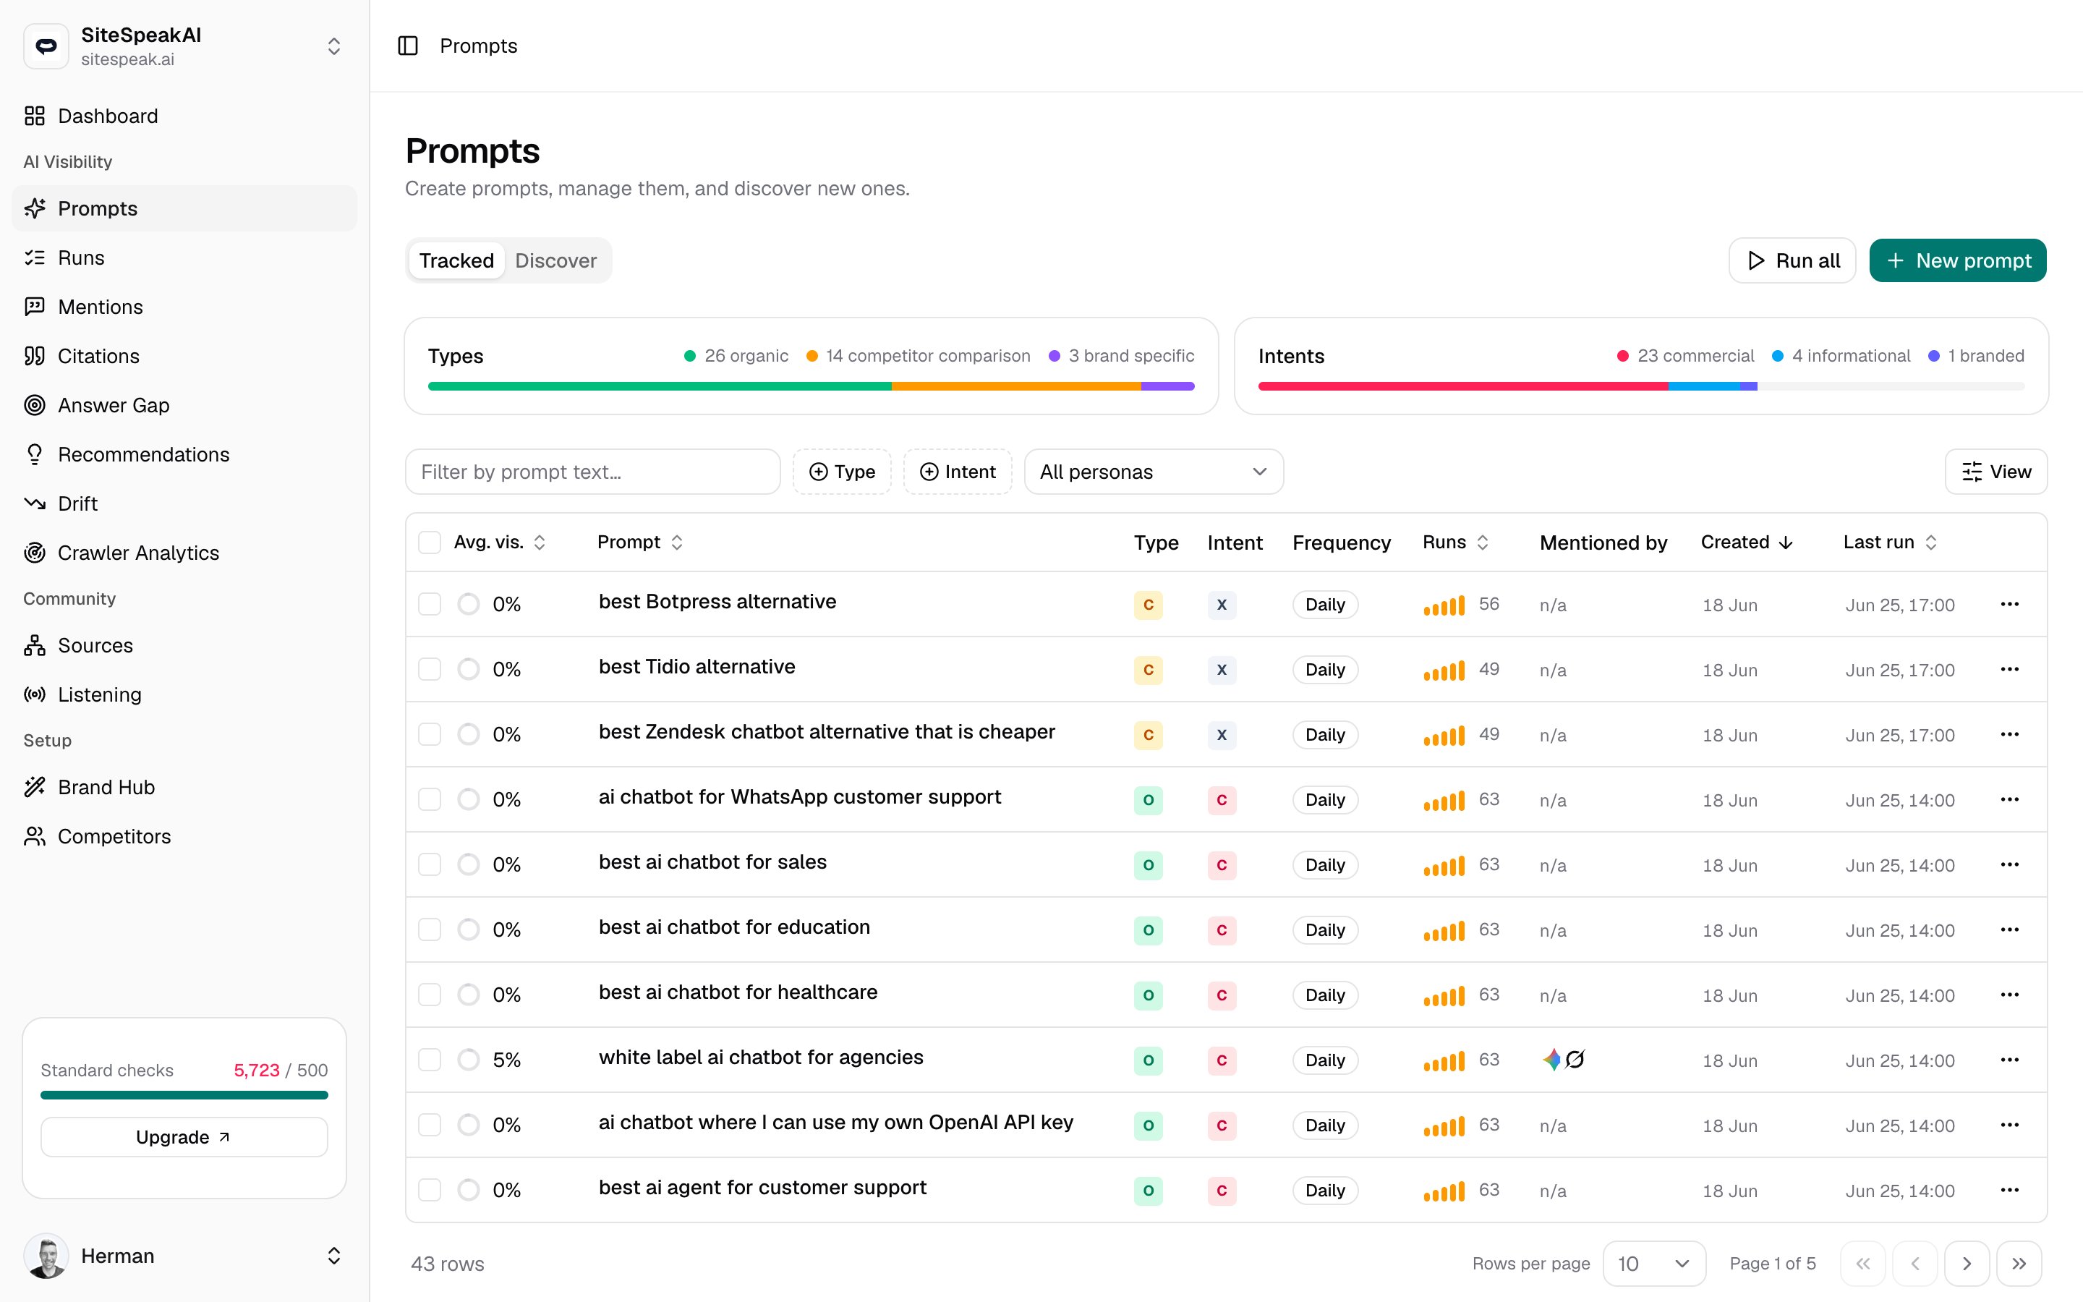Toggle the sidebar panel icon
Screen dimensions: 2083x1302
click(x=408, y=46)
